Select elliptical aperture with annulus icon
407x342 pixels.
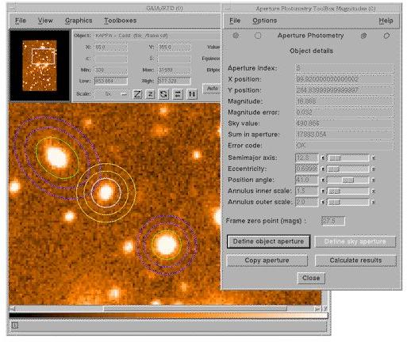pos(364,36)
